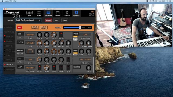Open the Sine LFO Shape selector
173x97 pixels.
pyautogui.click(x=30, y=60)
